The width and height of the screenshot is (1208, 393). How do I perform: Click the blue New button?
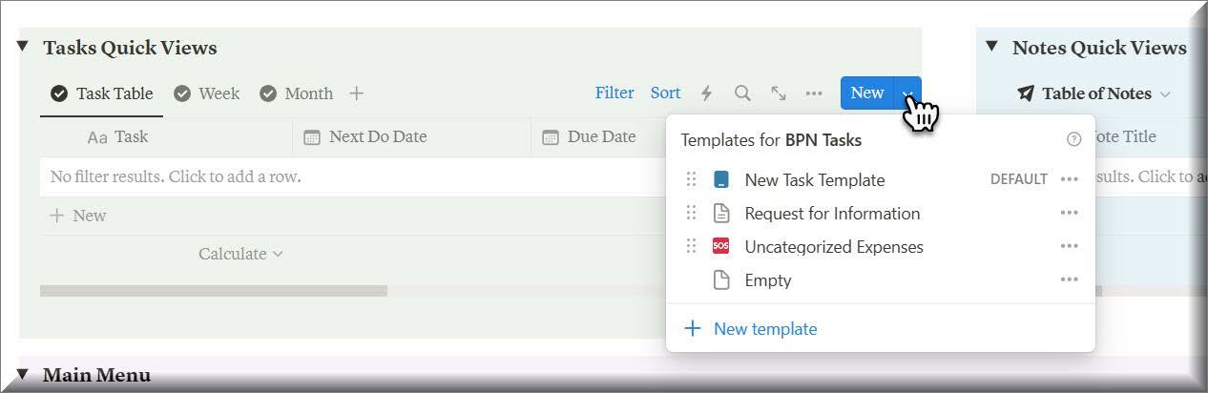pos(866,93)
